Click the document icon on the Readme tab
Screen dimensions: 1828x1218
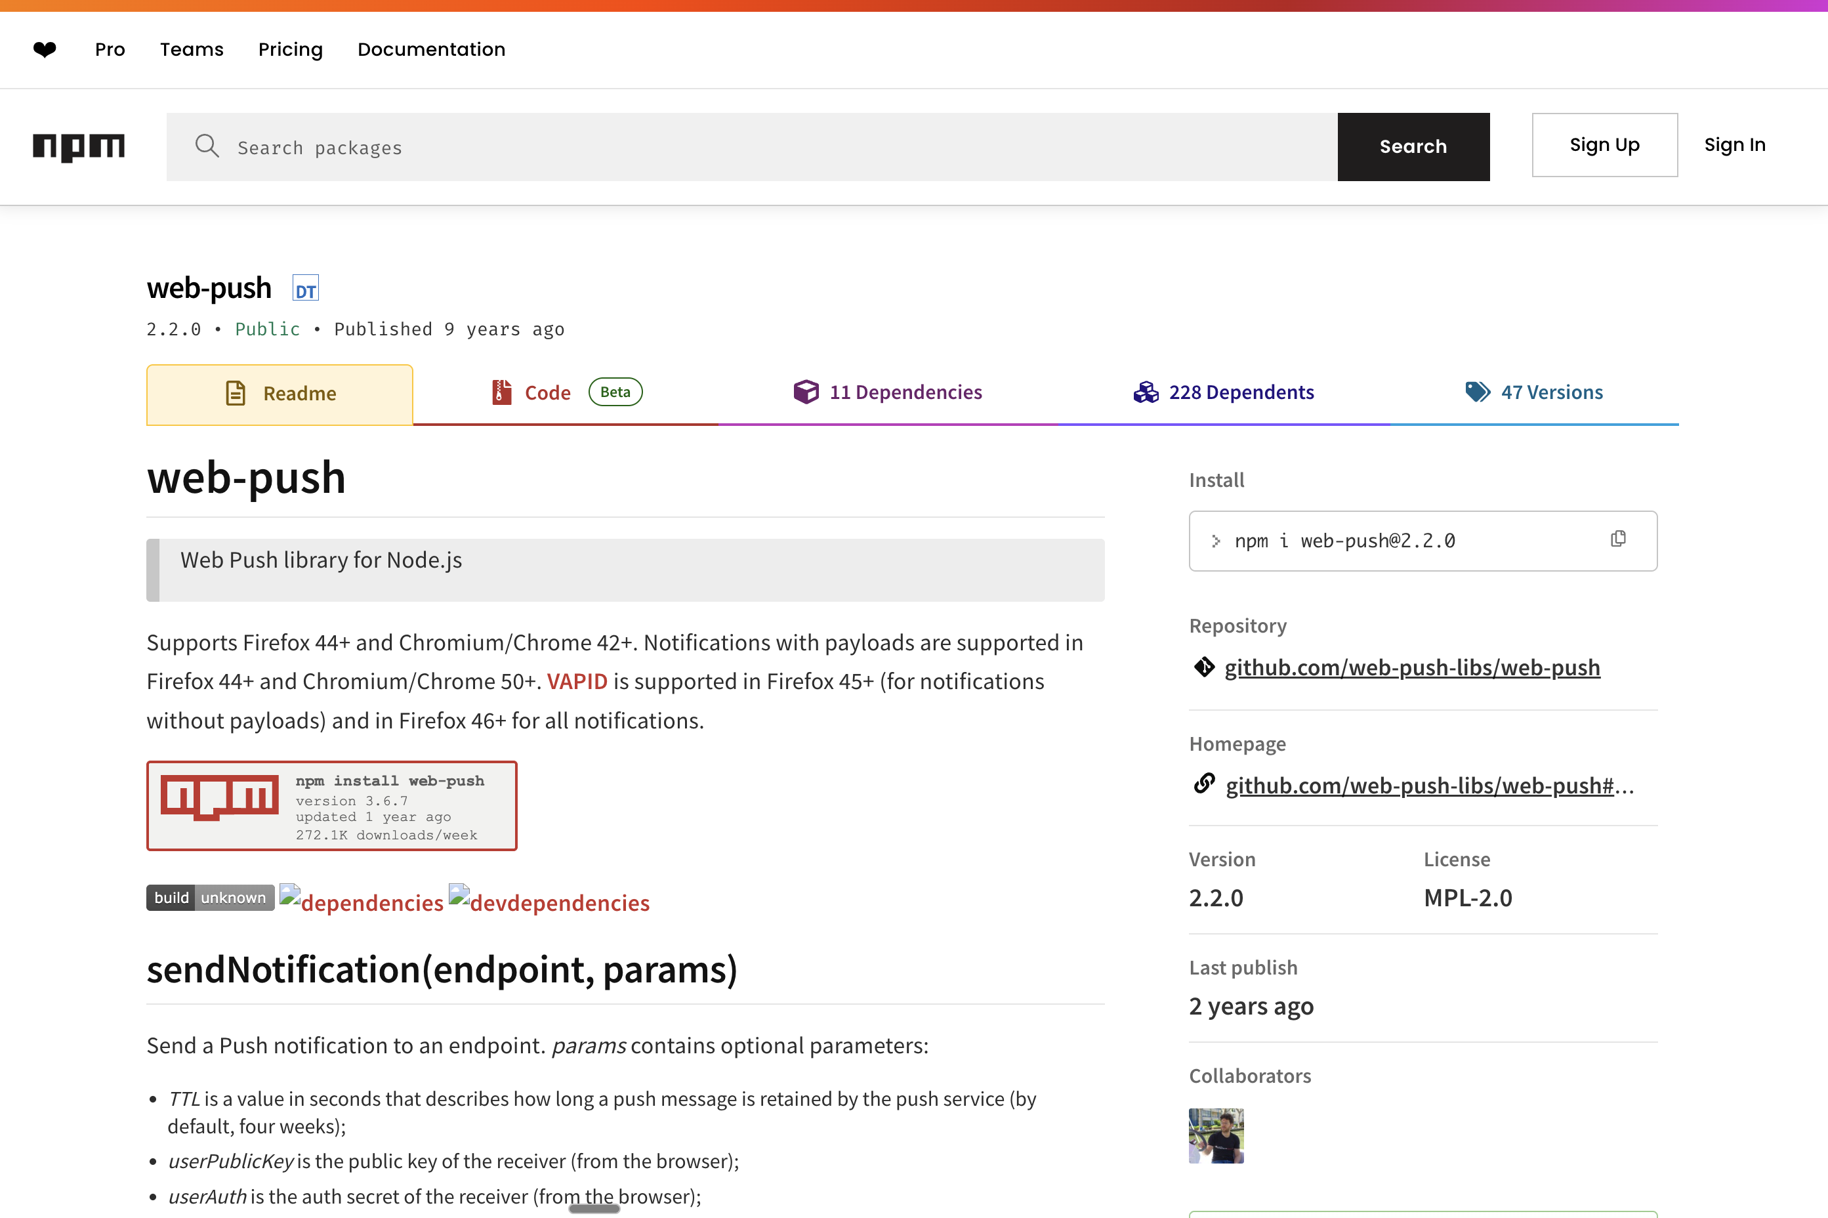coord(236,393)
